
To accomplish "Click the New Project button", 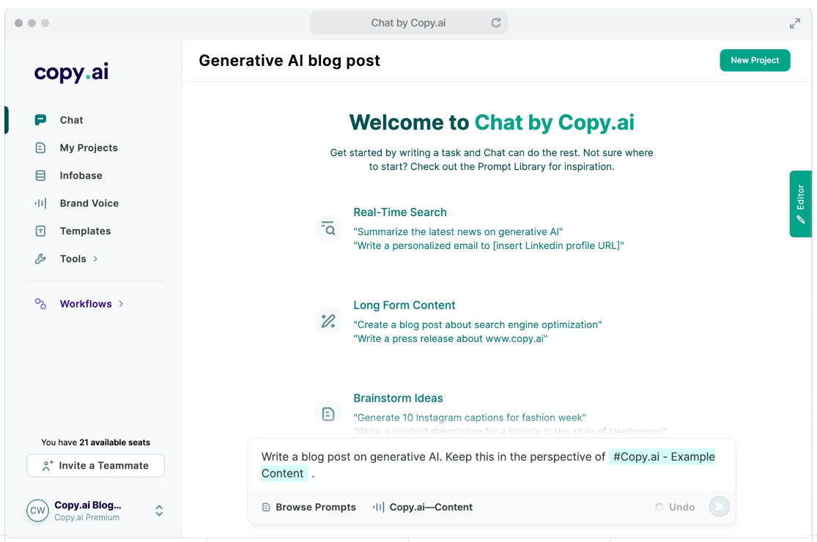I will (755, 60).
